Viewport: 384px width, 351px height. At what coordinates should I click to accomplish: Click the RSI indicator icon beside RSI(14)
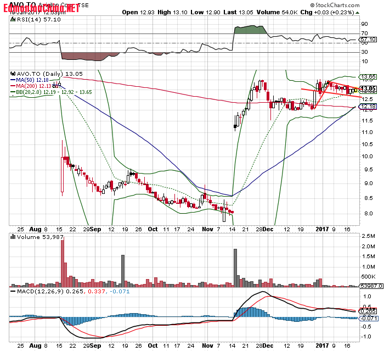click(x=13, y=19)
